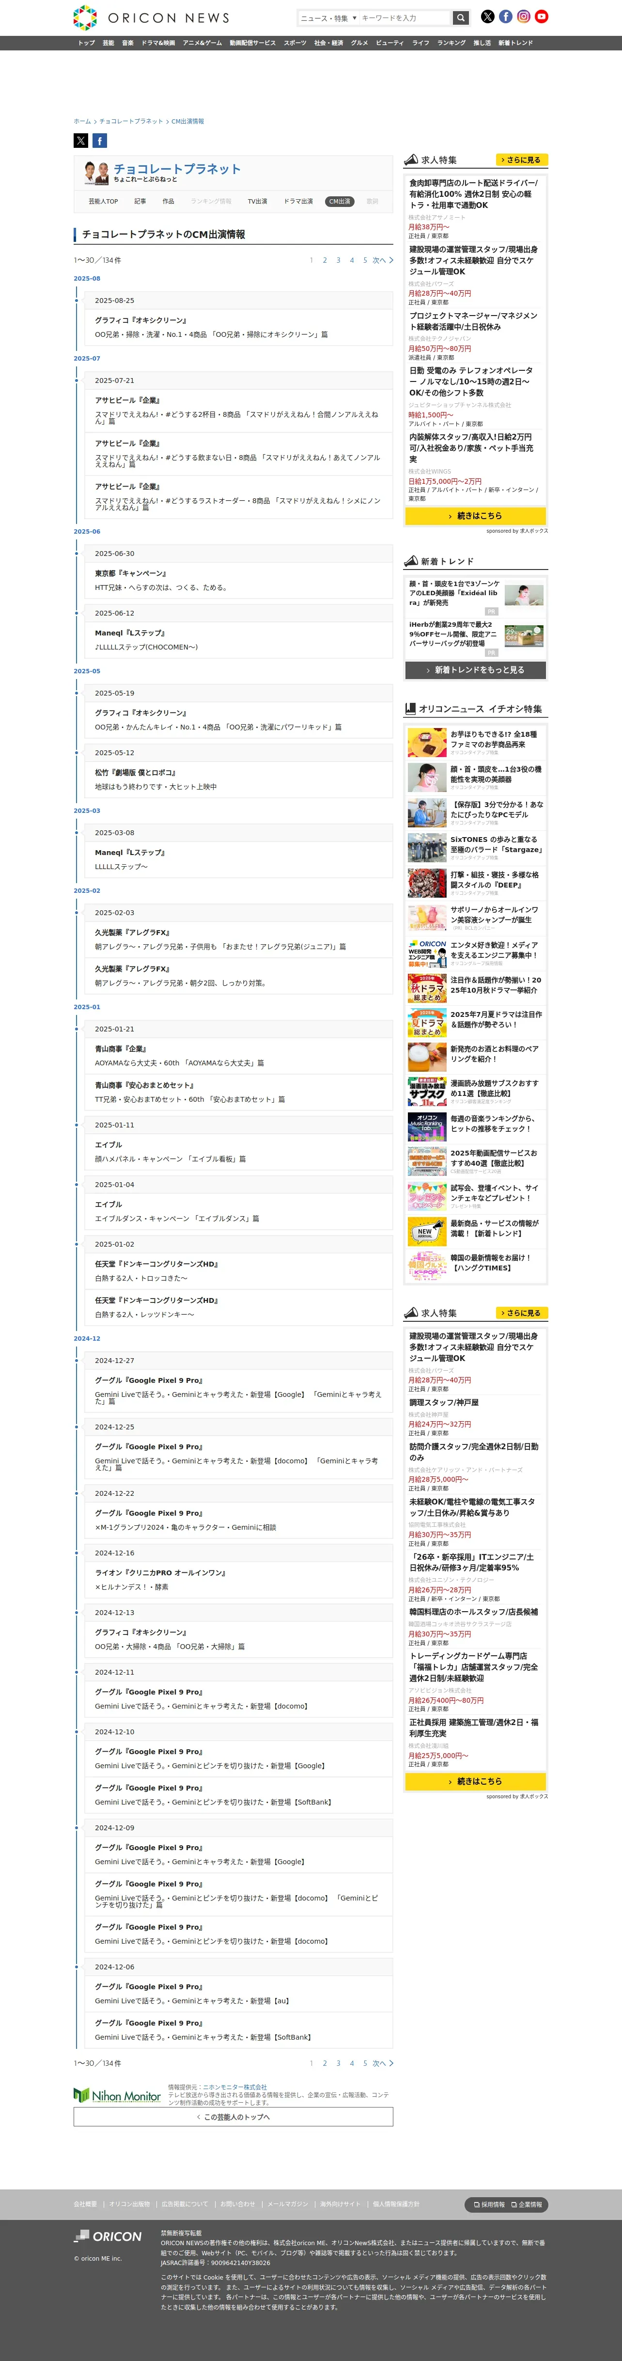Open 個人情報保護方針 footer link
Viewport: 622px width, 2361px height.
pyautogui.click(x=396, y=2204)
